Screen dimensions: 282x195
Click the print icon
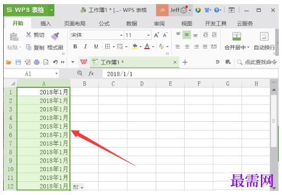37,62
